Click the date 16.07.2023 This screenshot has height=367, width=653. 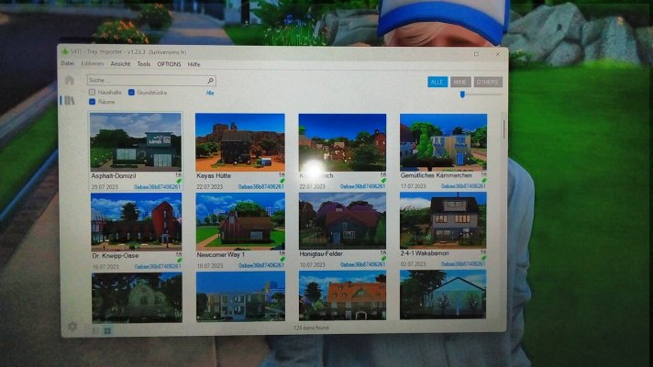(x=105, y=267)
